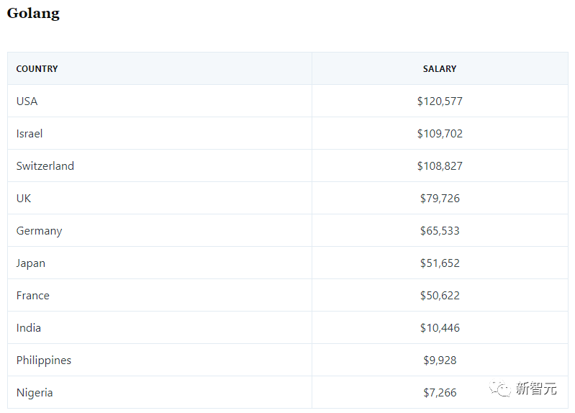Image resolution: width=575 pixels, height=413 pixels.
Task: Click the 新智元 watermark text
Action: (536, 389)
